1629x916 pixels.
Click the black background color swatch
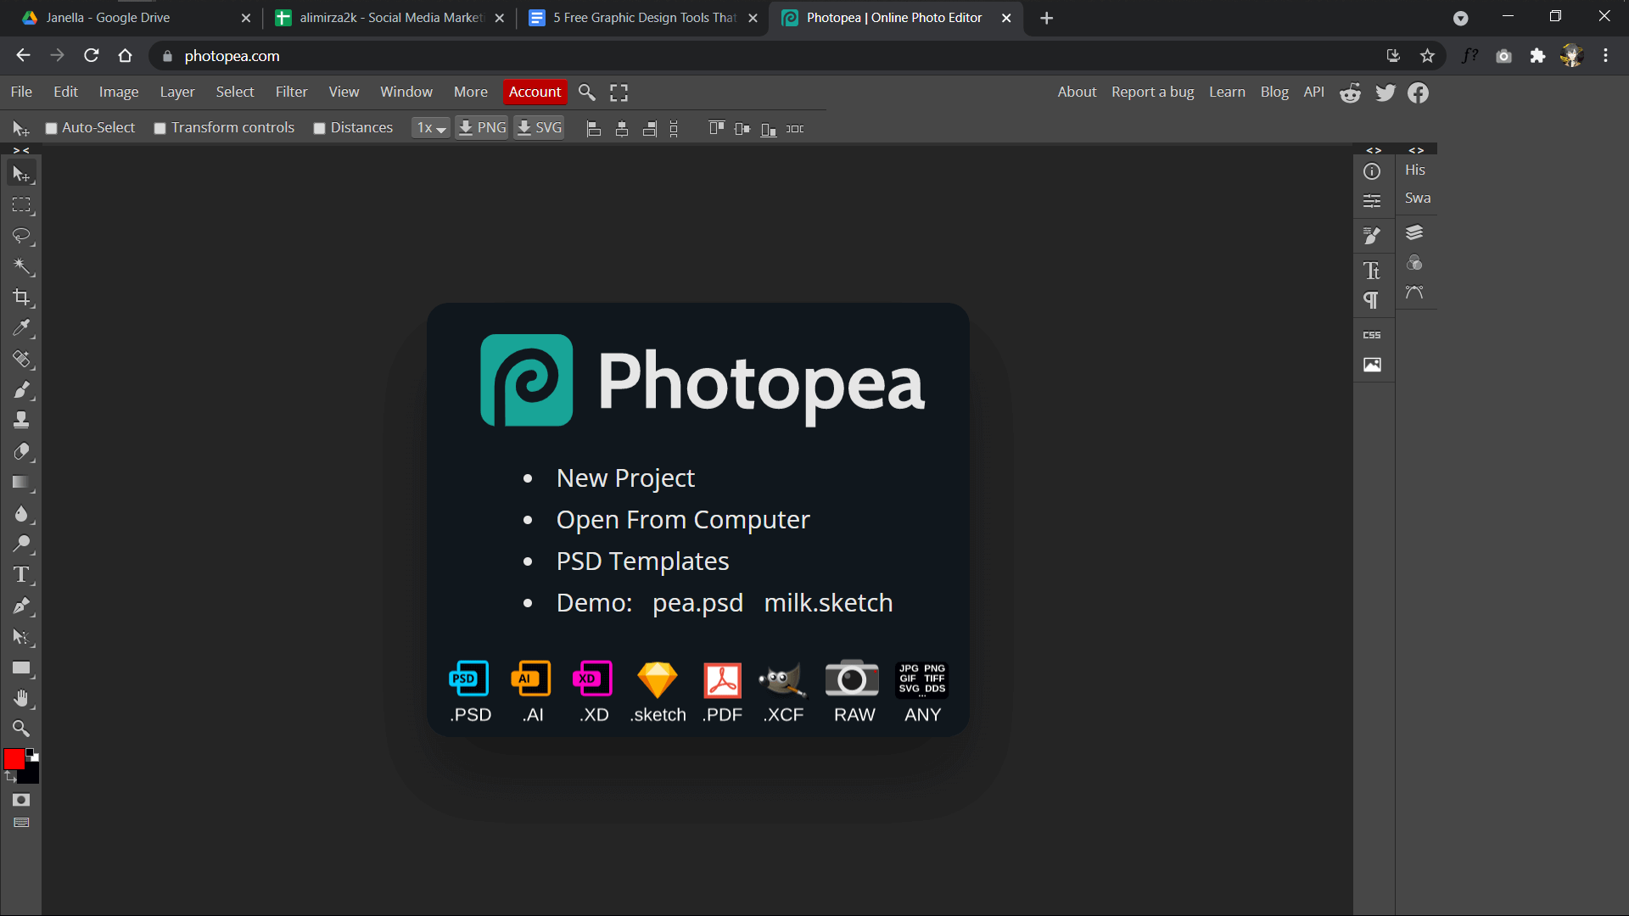point(32,774)
